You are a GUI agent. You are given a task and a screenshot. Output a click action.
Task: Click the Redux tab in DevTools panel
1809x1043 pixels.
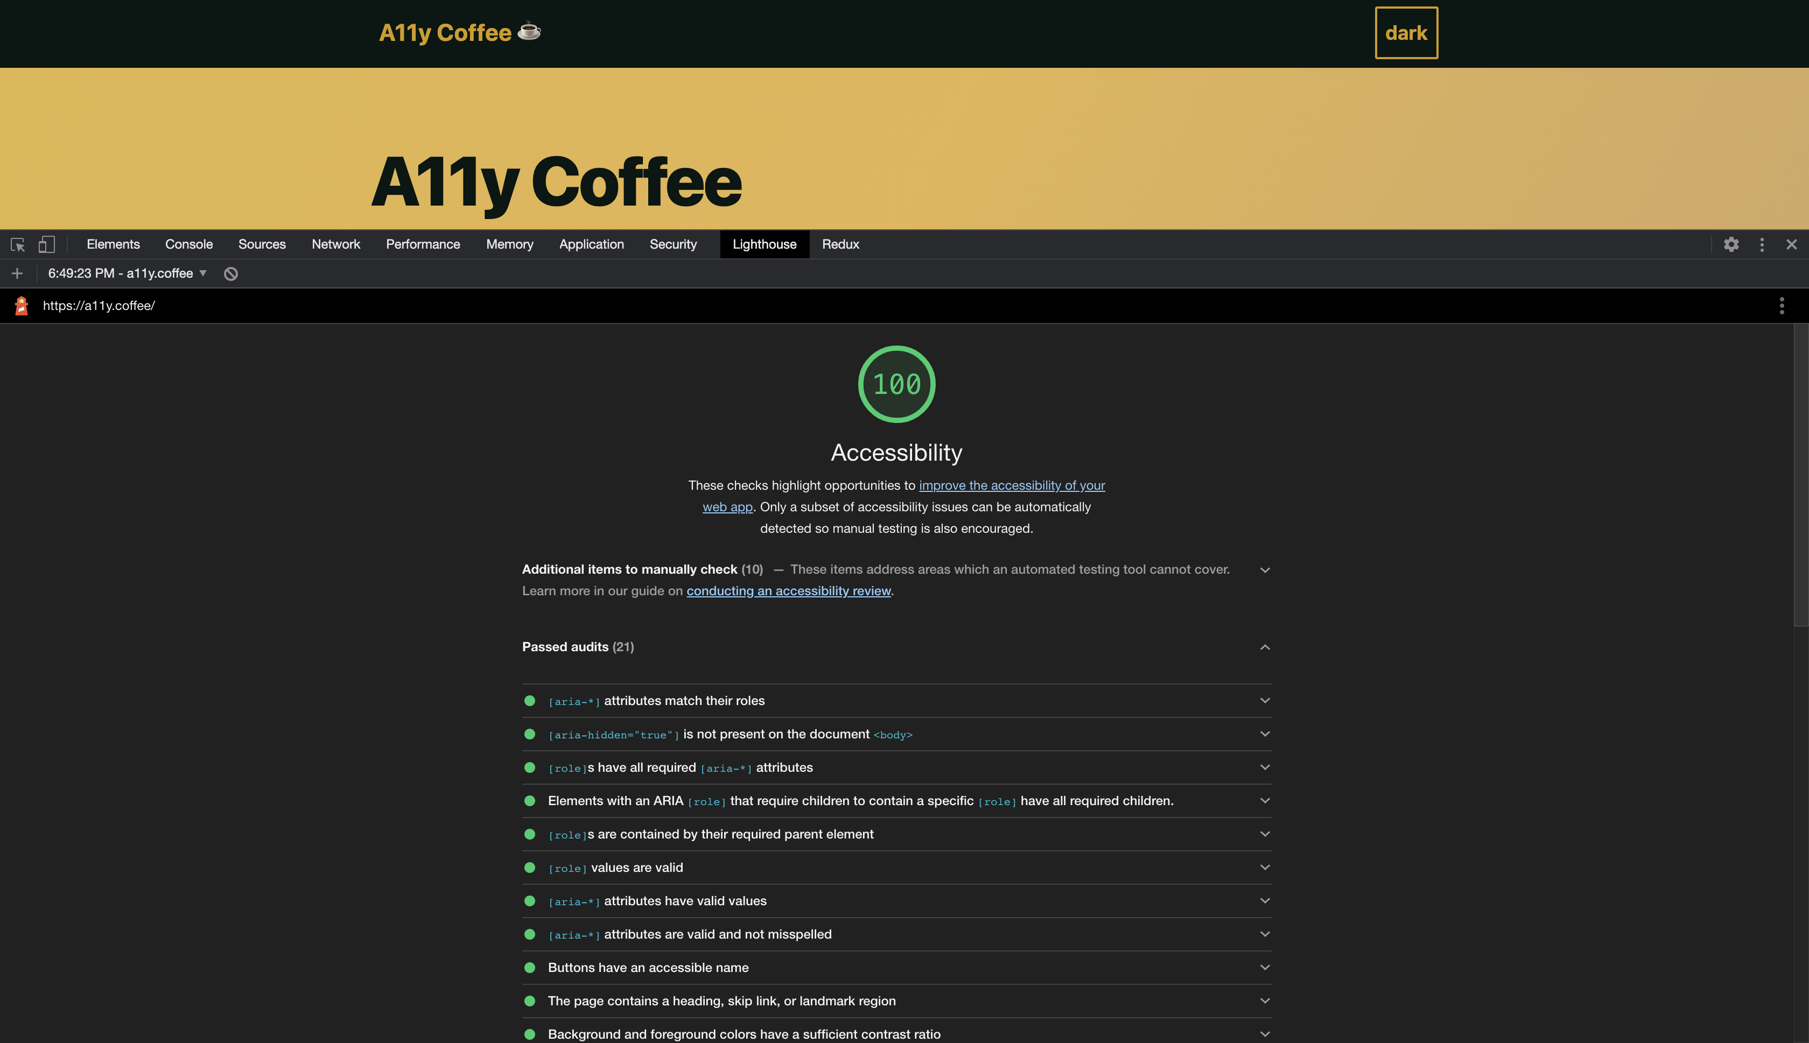tap(840, 243)
